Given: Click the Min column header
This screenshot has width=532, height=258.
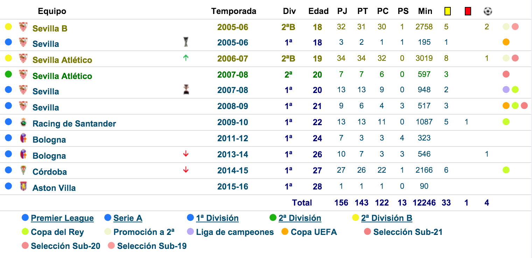Looking at the screenshot, I should pos(425,11).
